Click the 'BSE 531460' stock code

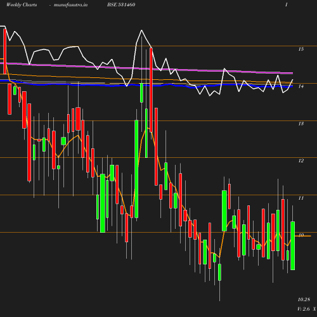pos(121,4)
